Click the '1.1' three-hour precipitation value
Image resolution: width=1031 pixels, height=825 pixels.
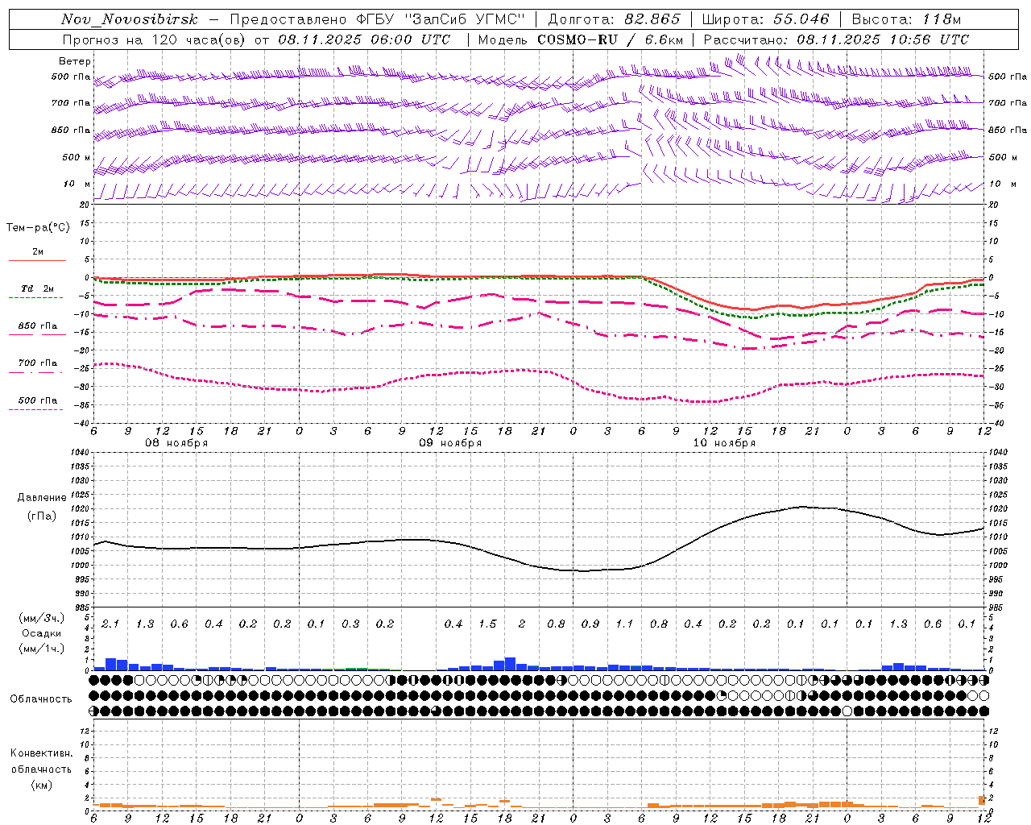click(624, 624)
